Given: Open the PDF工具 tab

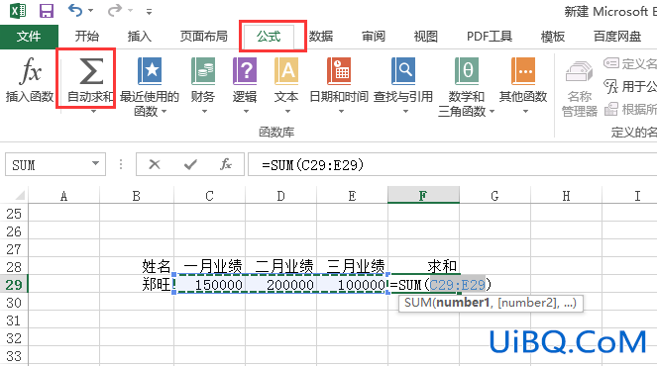Looking at the screenshot, I should click(490, 37).
